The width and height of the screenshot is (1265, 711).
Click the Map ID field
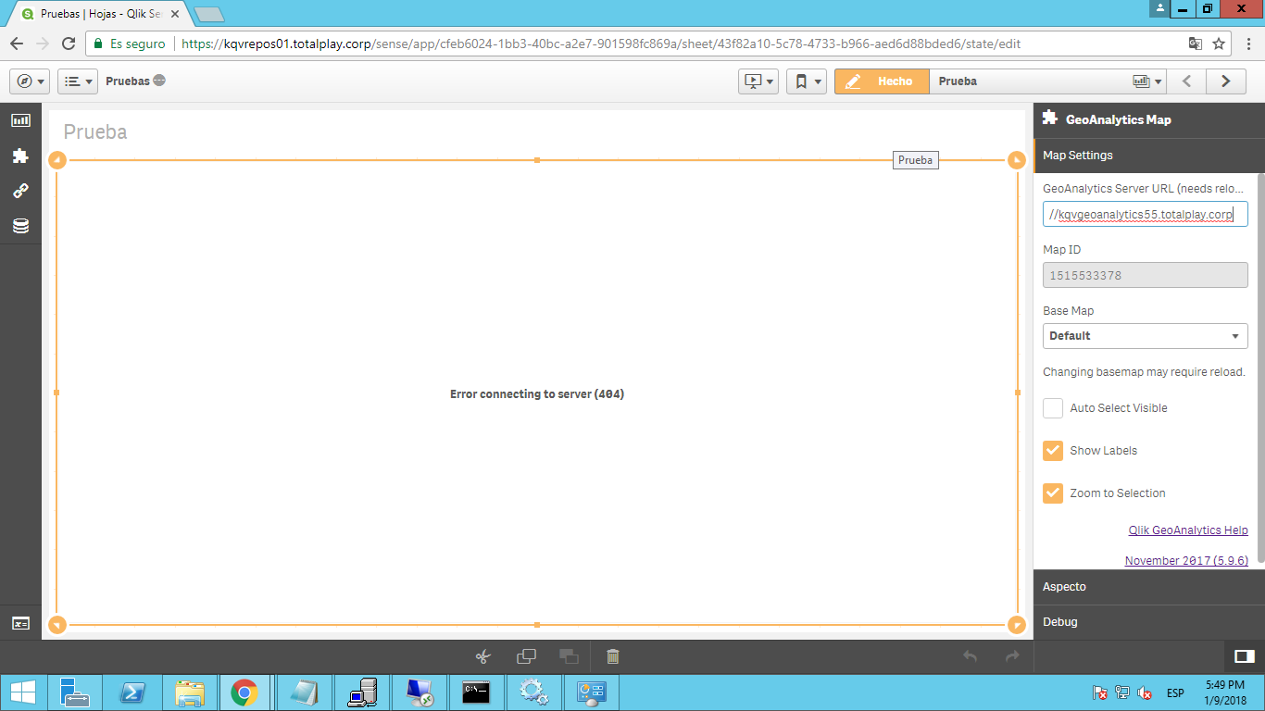[1146, 276]
